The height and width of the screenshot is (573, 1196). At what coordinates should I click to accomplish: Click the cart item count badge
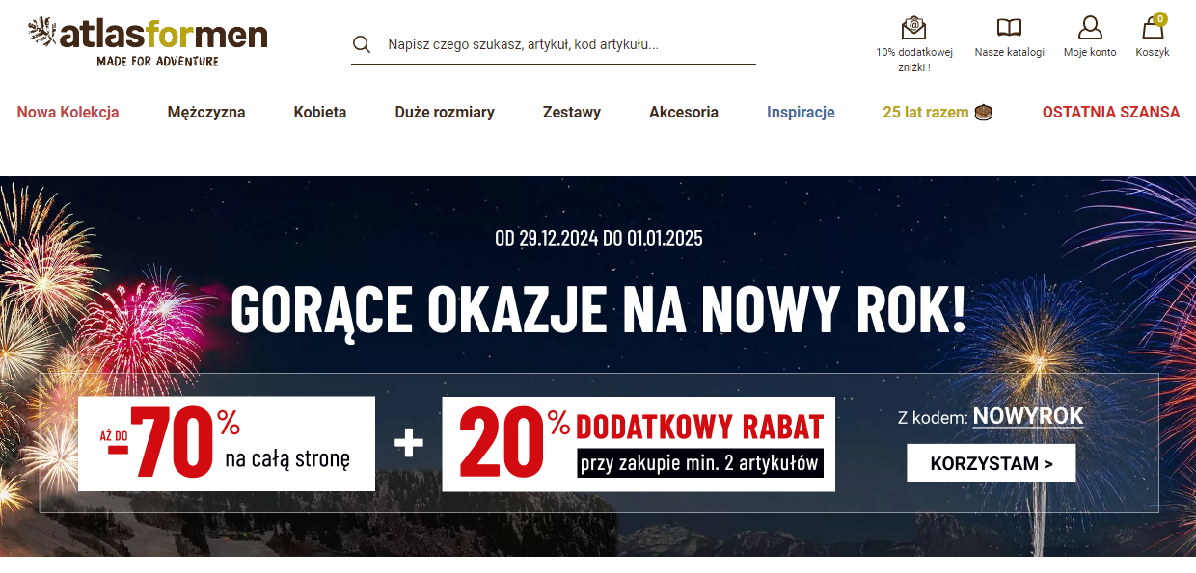1160,18
